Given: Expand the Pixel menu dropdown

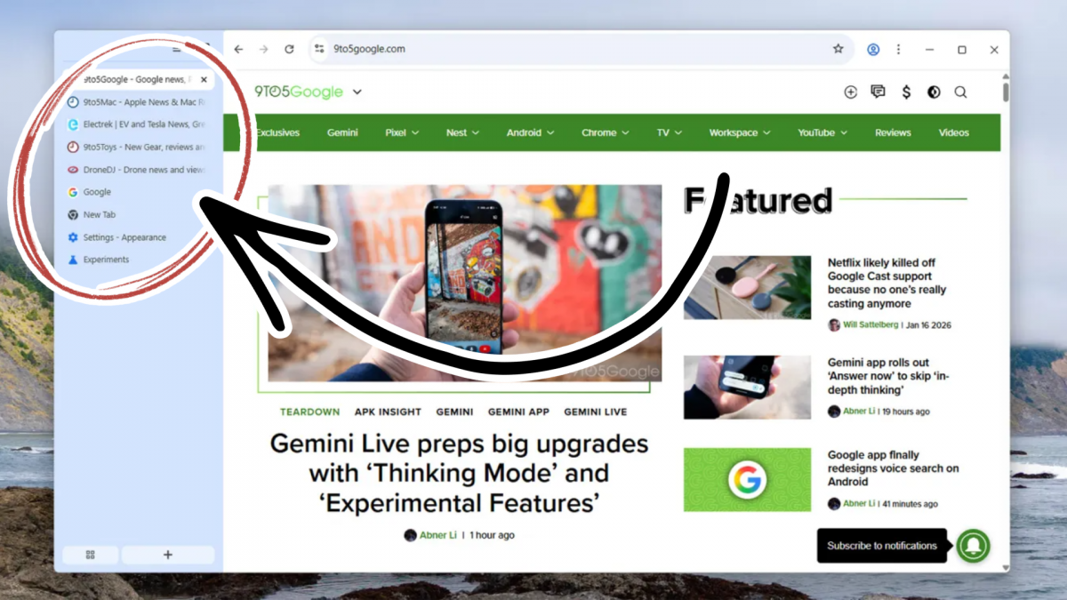Looking at the screenshot, I should 402,132.
